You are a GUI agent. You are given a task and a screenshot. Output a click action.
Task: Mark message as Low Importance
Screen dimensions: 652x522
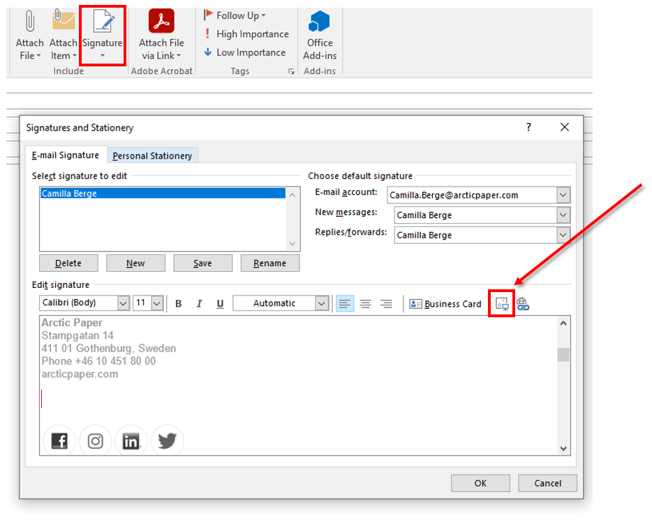pyautogui.click(x=244, y=52)
